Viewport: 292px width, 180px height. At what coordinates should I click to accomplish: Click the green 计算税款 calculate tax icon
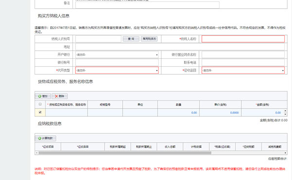40,138
